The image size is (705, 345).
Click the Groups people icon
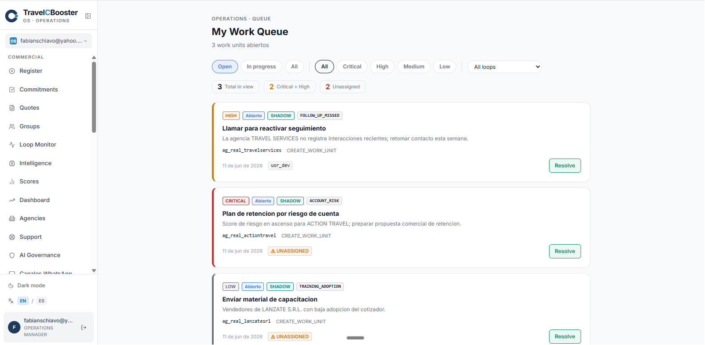pyautogui.click(x=12, y=127)
